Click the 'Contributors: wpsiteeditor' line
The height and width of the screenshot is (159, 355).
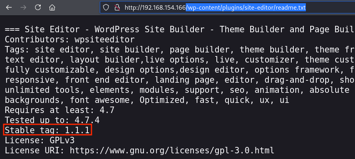(x=70, y=40)
